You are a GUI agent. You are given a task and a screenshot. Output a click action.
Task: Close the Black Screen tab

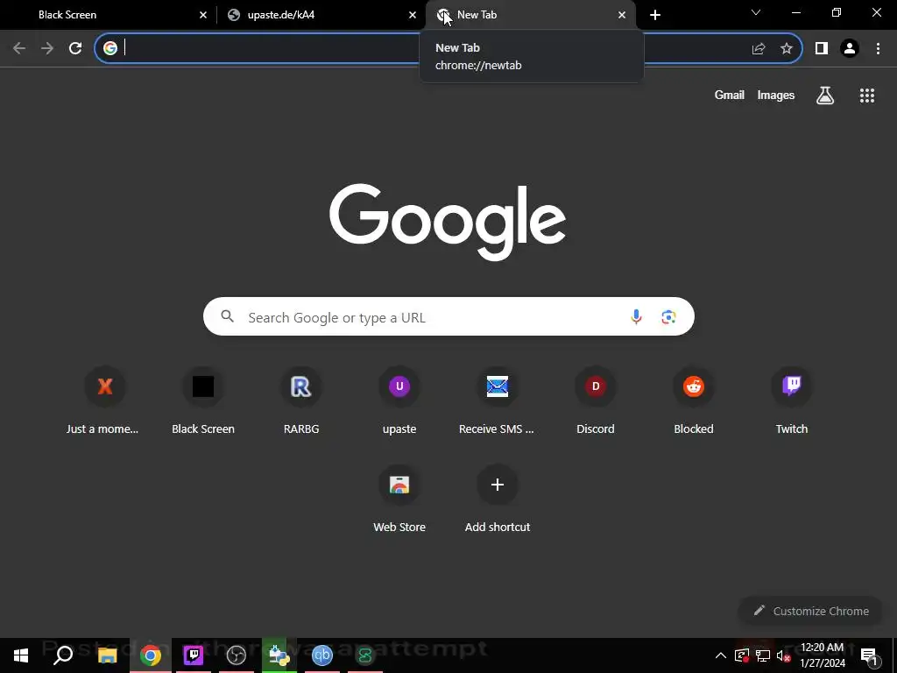[203, 15]
